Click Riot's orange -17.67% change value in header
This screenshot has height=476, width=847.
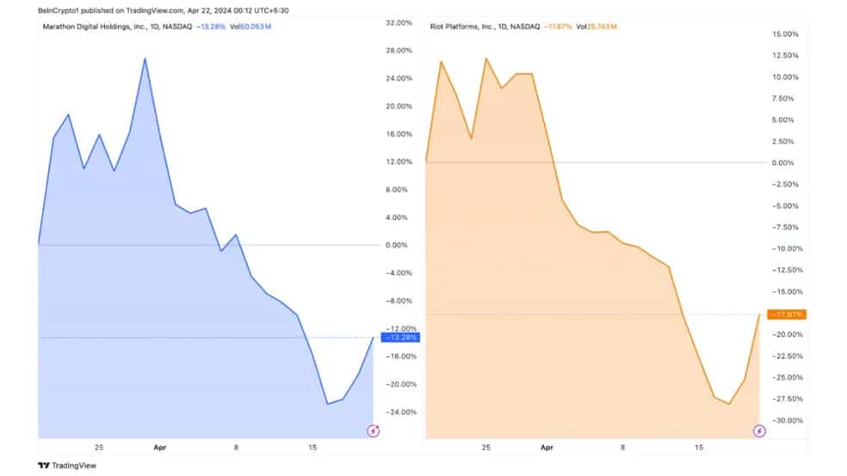coord(558,27)
